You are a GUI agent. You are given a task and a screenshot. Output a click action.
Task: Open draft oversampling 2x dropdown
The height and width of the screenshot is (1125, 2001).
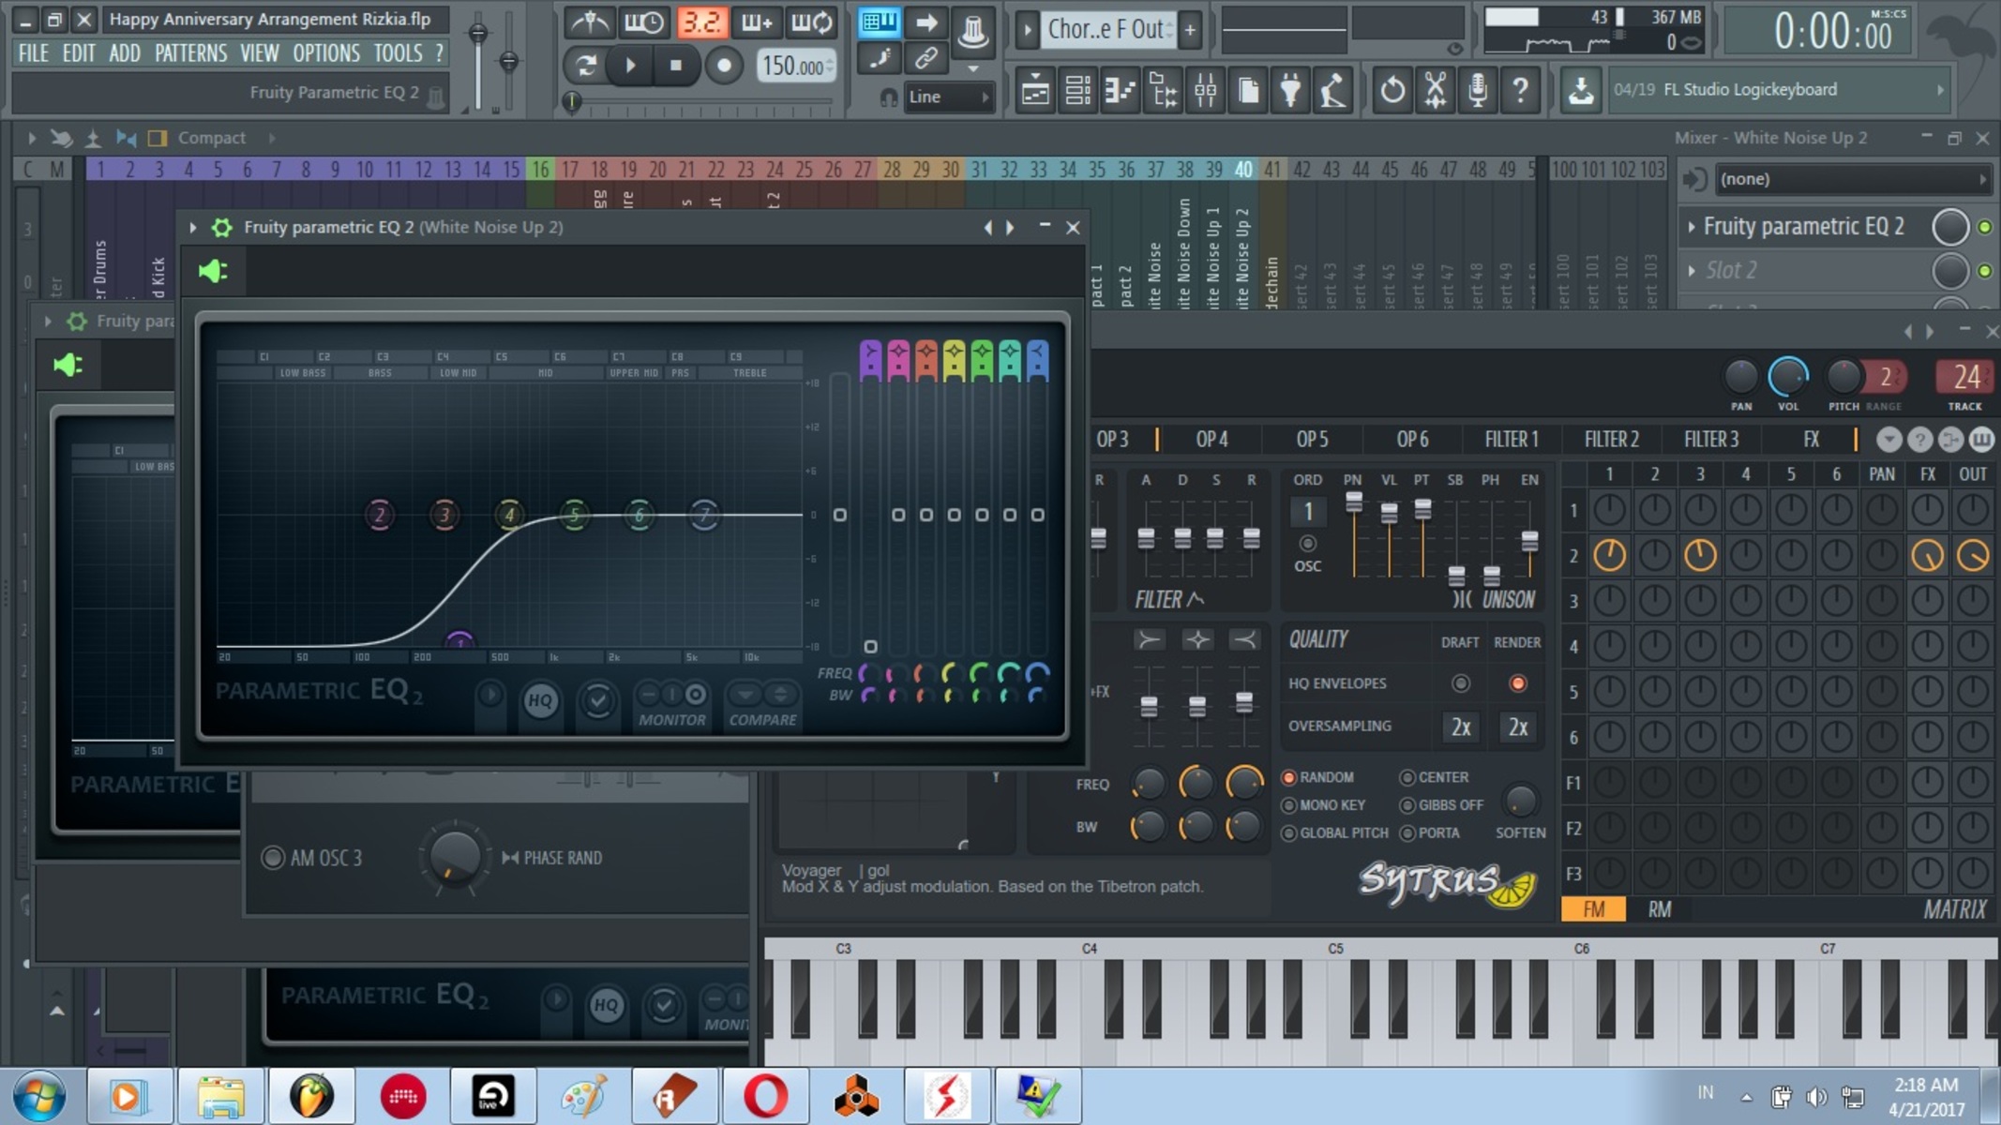[1461, 727]
